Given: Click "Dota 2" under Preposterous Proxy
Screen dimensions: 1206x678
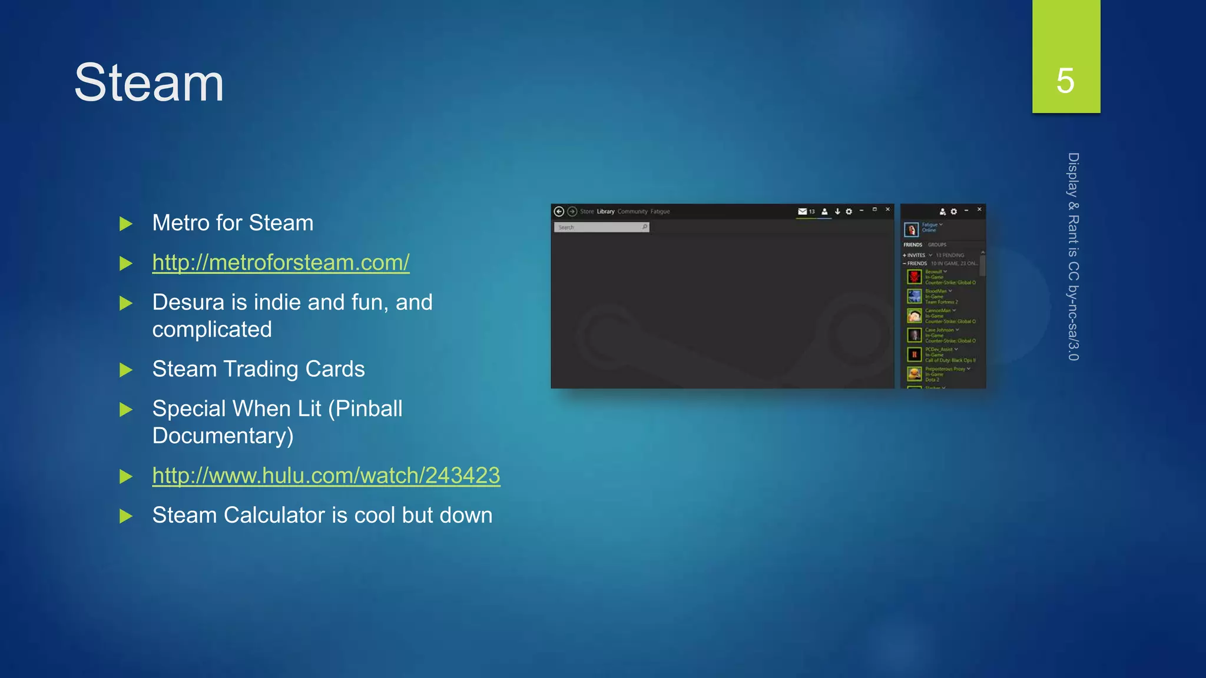Looking at the screenshot, I should pyautogui.click(x=932, y=380).
